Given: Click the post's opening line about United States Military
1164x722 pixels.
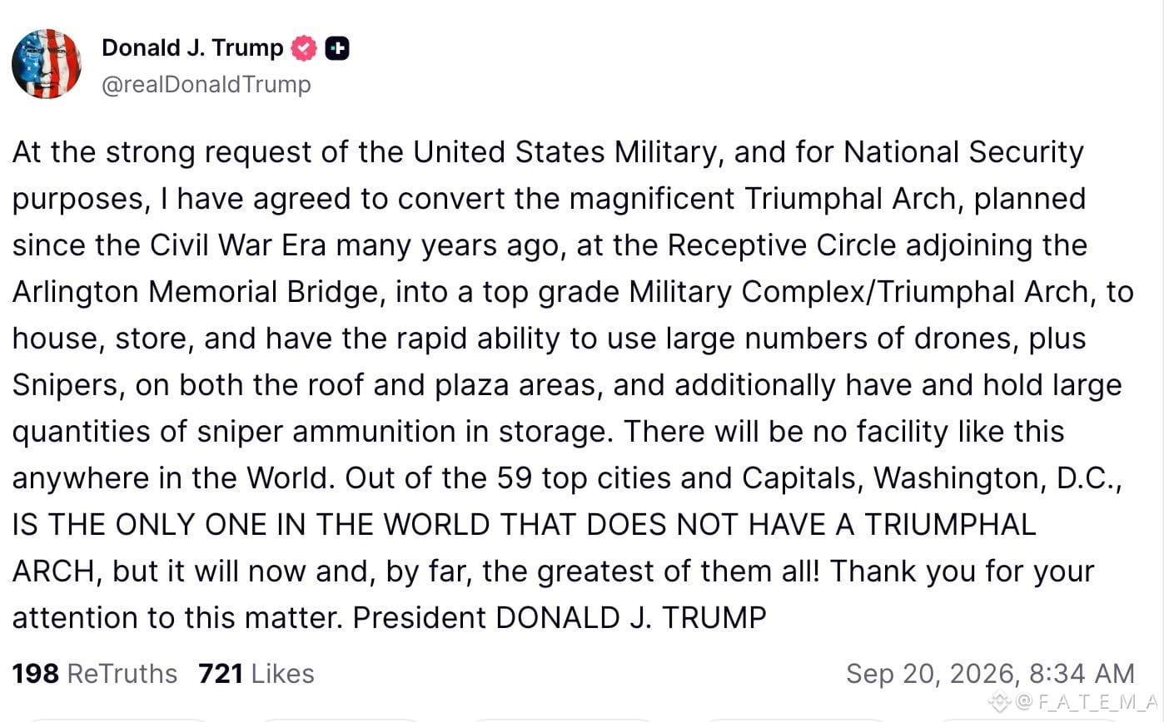Looking at the screenshot, I should tap(548, 152).
